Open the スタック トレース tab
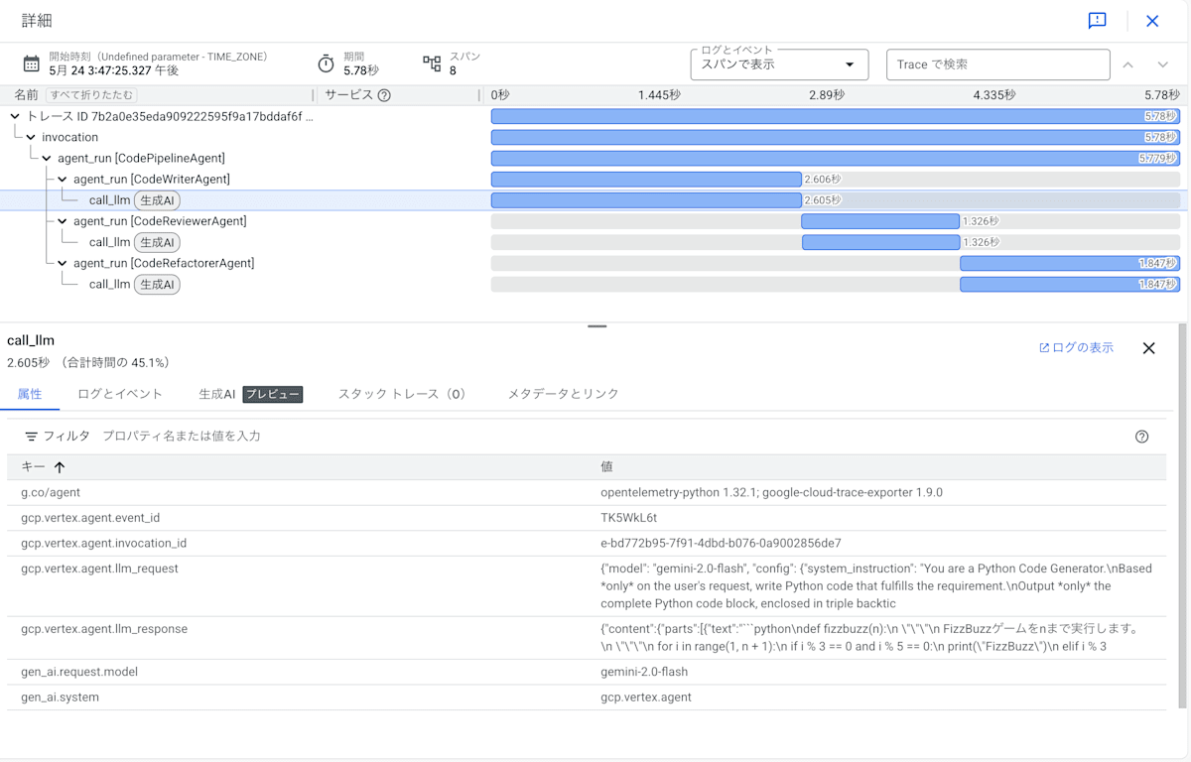The height and width of the screenshot is (762, 1191). [x=402, y=394]
